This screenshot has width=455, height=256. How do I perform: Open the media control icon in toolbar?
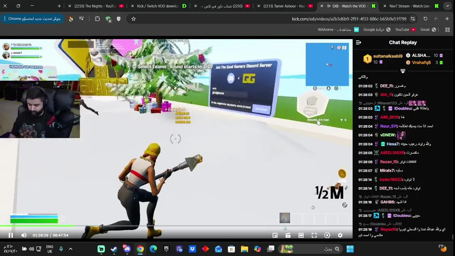[81, 19]
